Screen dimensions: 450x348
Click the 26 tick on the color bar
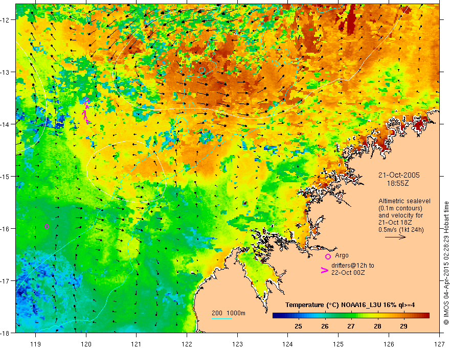coord(325,326)
